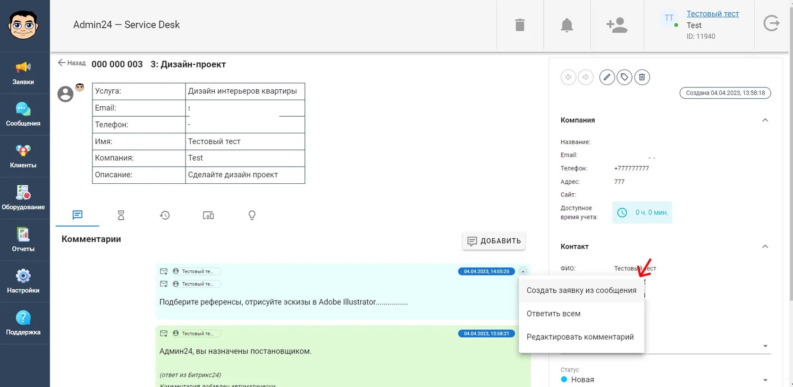Screen dimensions: 793x387
Task: Log out using the exit icon
Action: tap(771, 23)
